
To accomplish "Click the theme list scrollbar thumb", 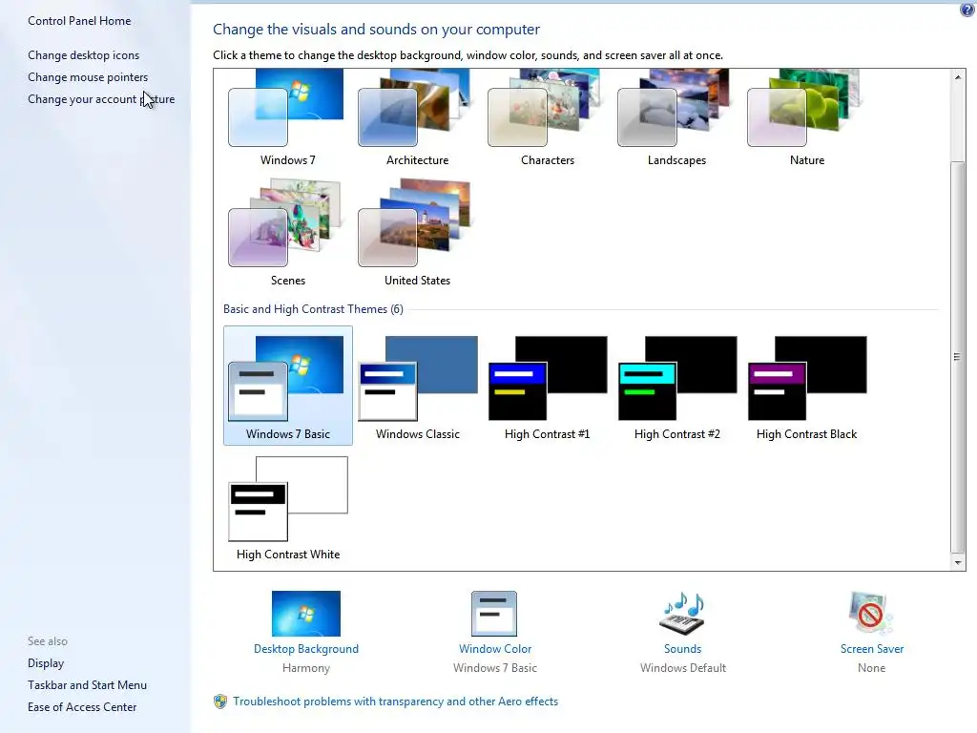I will pyautogui.click(x=958, y=357).
